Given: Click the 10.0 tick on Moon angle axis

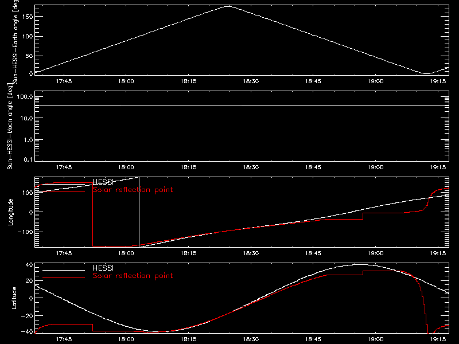Looking at the screenshot, I should [x=26, y=118].
